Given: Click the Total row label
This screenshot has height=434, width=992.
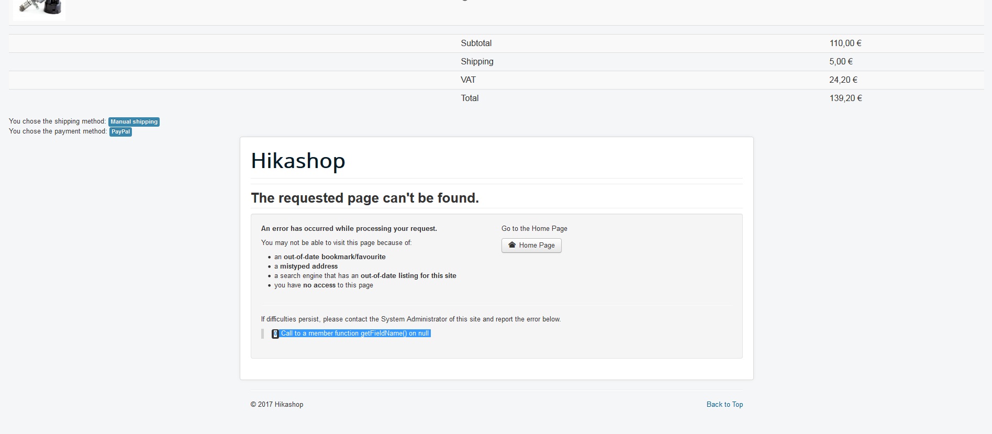Looking at the screenshot, I should 470,98.
